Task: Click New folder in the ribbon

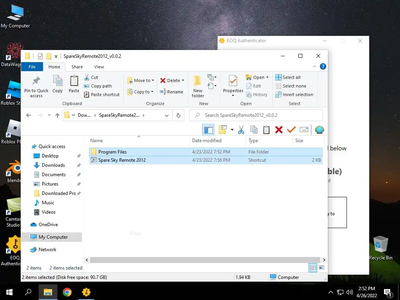Action: point(198,87)
